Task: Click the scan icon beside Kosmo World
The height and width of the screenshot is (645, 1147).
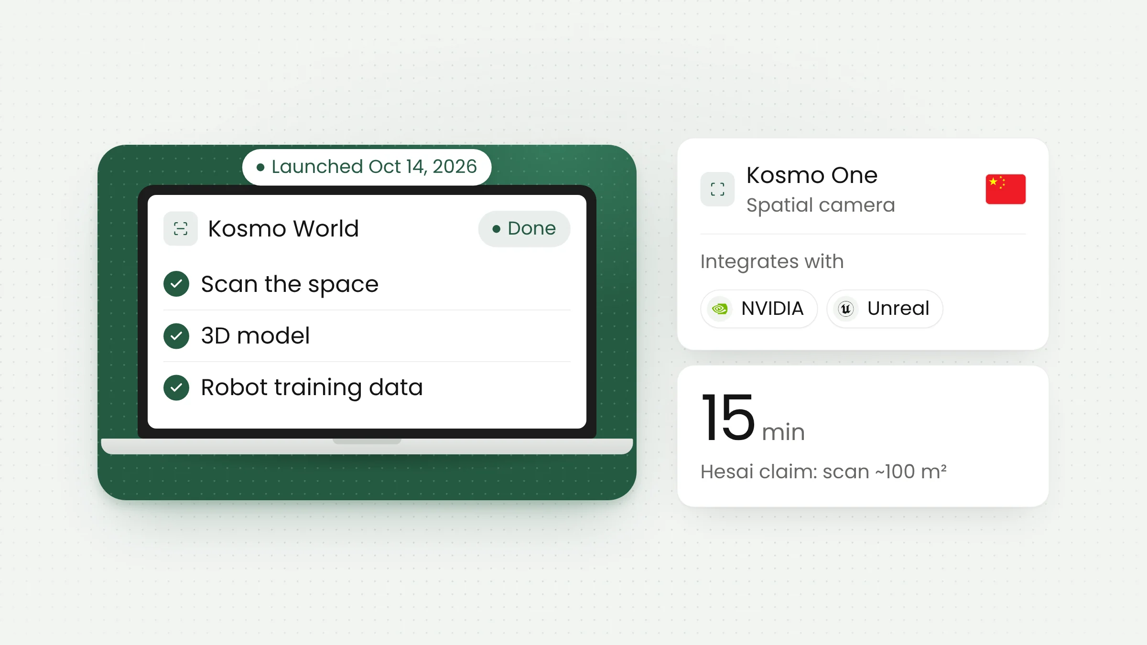Action: tap(181, 229)
